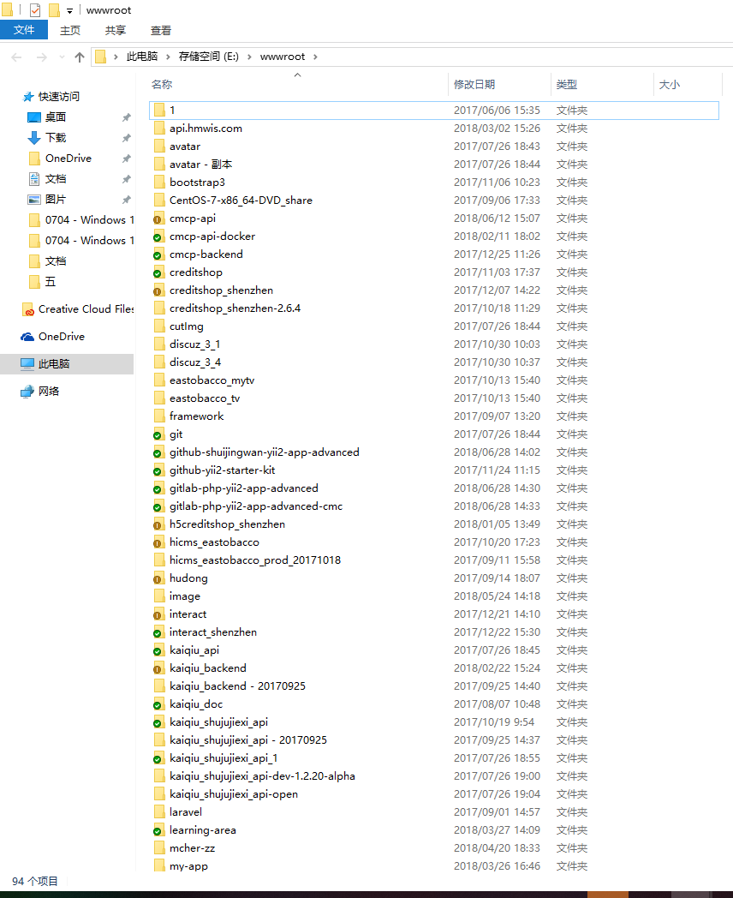733x898 pixels.
Task: Sort by the 类型 column header
Action: [x=567, y=85]
